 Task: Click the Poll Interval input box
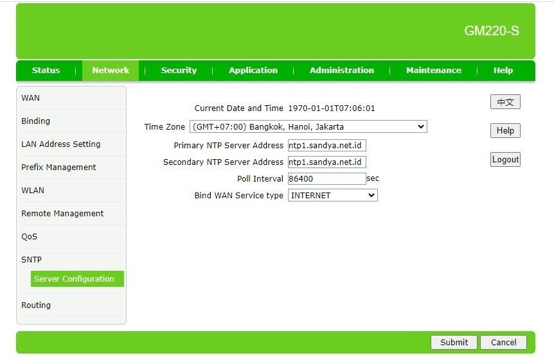click(326, 179)
